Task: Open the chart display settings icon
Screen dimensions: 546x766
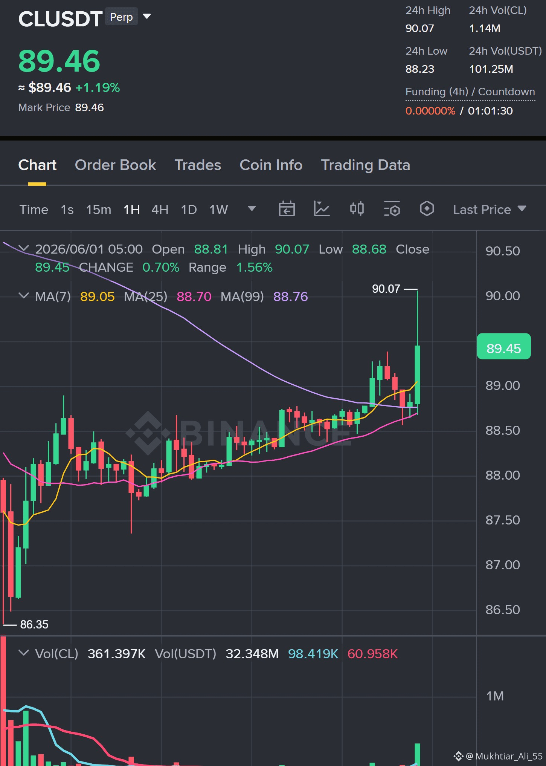Action: (x=392, y=209)
